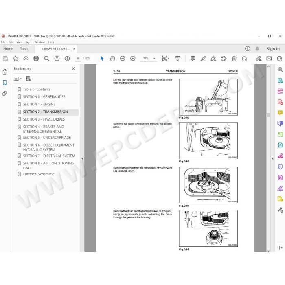Switch to the Home tab

(x=8, y=49)
